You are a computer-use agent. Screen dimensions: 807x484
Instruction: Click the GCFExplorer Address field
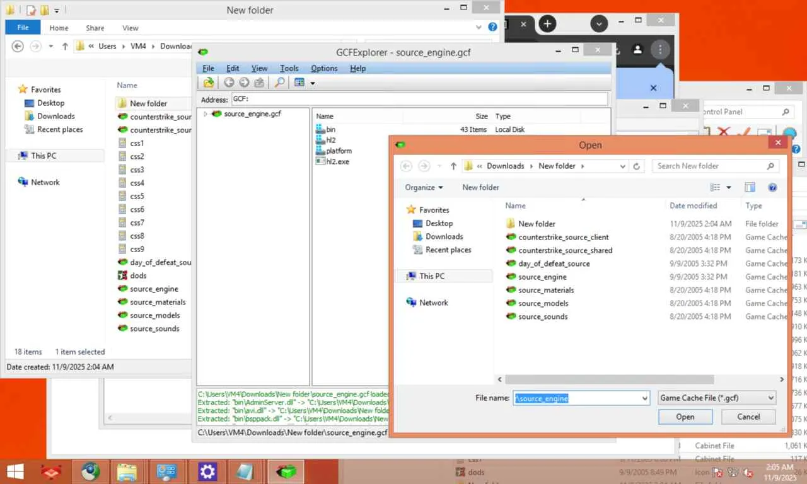click(419, 100)
